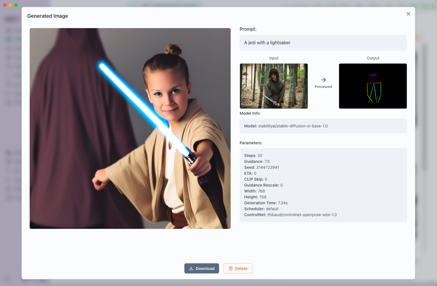Click the green macOS fullscreen button
The image size is (437, 286).
click(16, 5)
